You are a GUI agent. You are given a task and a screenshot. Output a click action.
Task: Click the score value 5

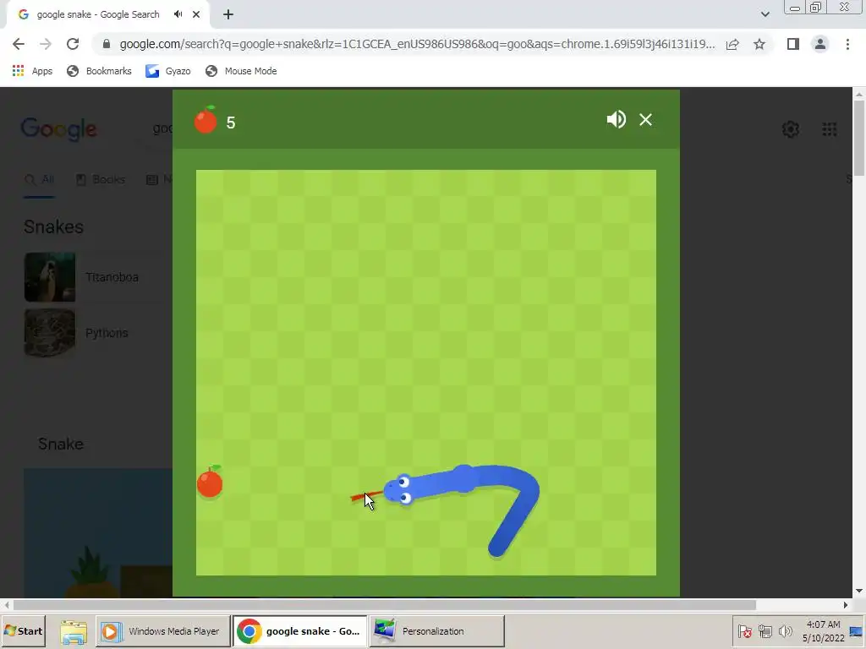231,123
